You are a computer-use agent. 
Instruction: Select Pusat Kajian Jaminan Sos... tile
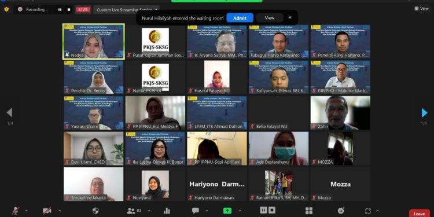tap(155, 42)
